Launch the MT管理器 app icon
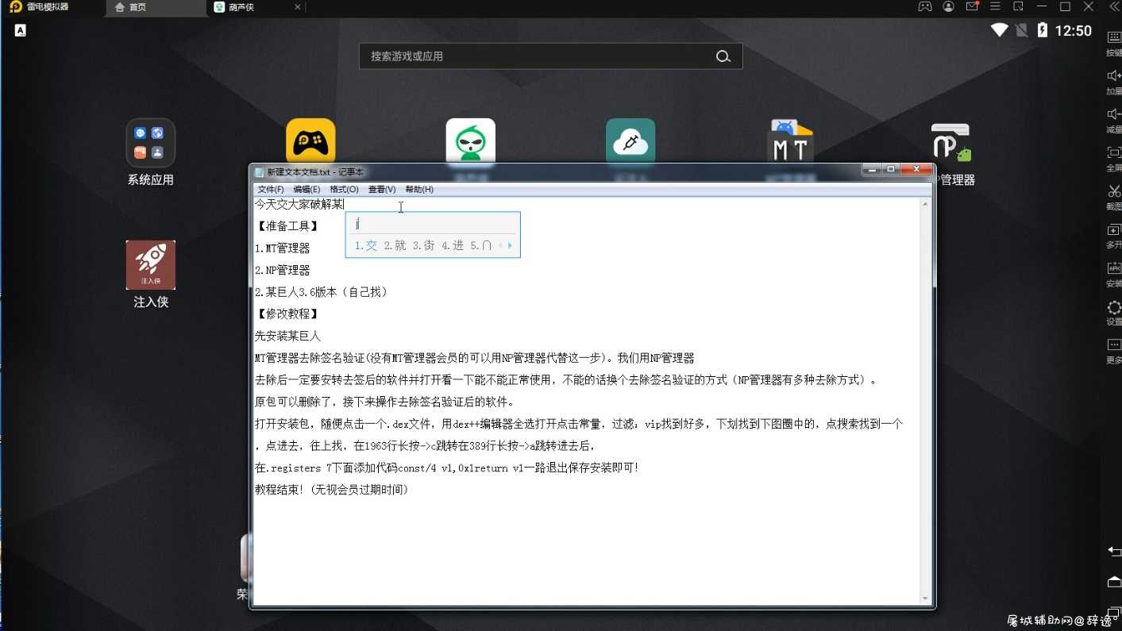 click(x=791, y=142)
